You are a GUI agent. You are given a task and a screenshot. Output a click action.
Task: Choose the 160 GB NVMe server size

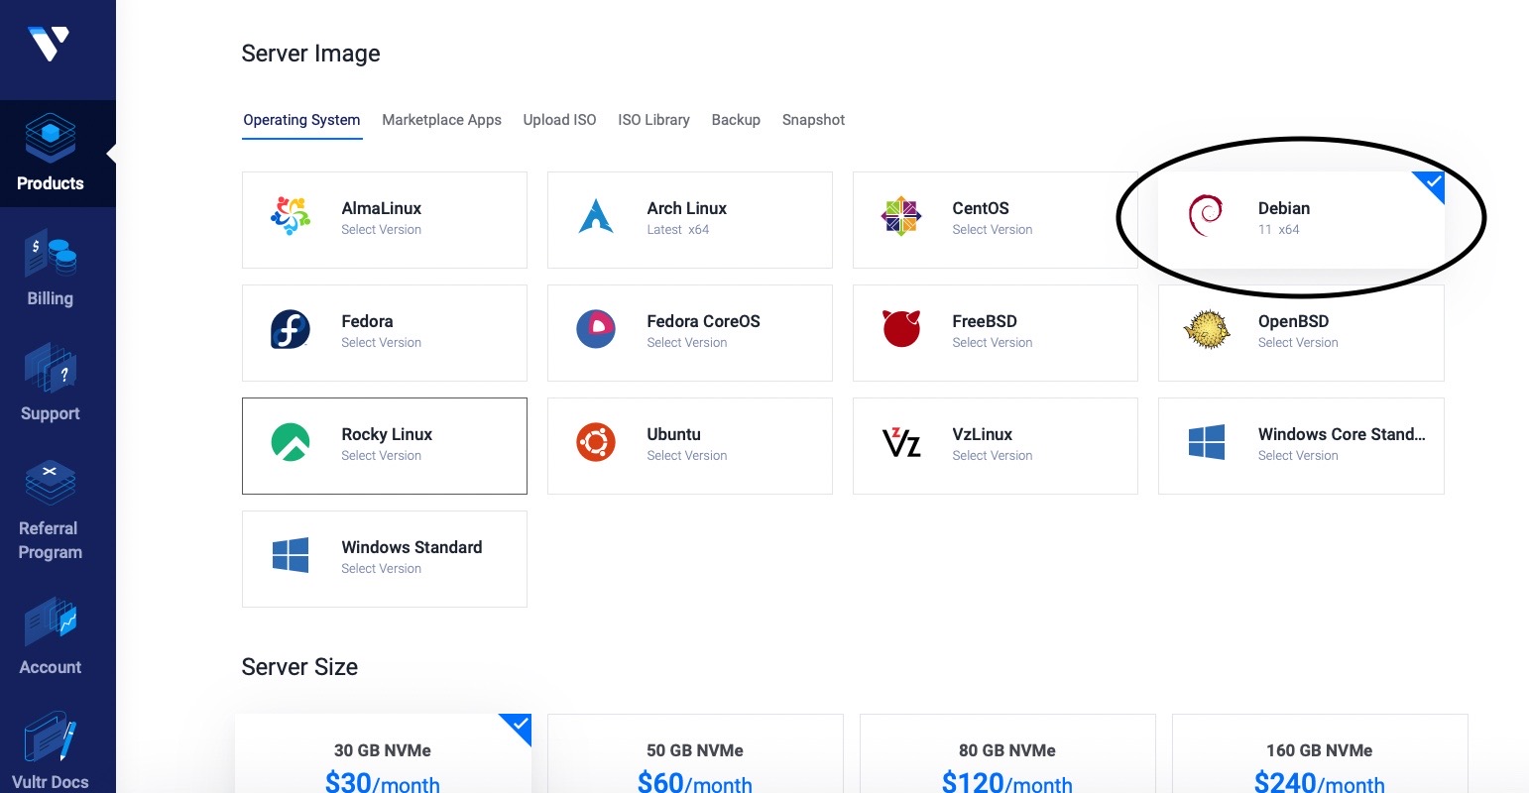pos(1320,753)
